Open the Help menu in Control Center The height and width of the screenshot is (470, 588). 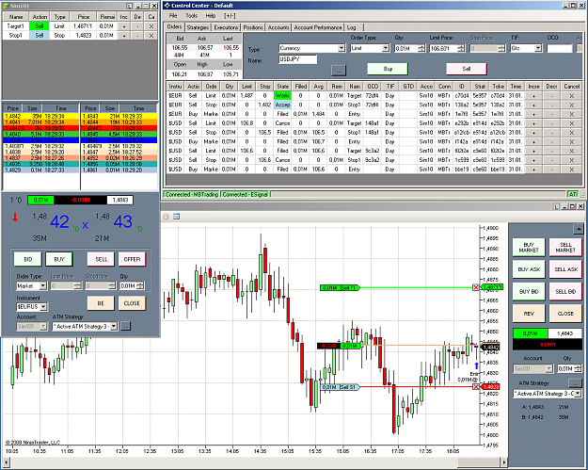click(211, 16)
